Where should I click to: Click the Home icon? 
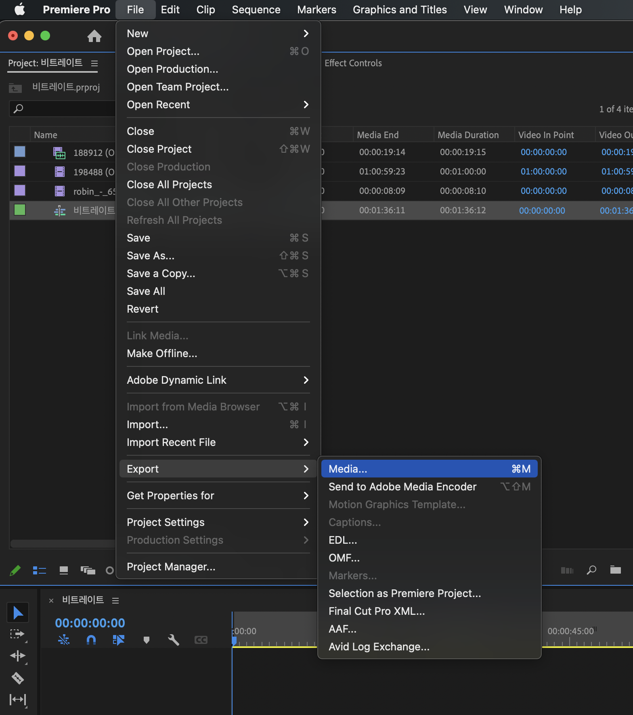click(94, 36)
